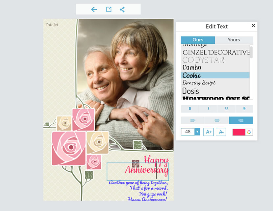Image resolution: width=273 pixels, height=211 pixels.
Task: Toggle italic formatting
Action: pos(208,109)
